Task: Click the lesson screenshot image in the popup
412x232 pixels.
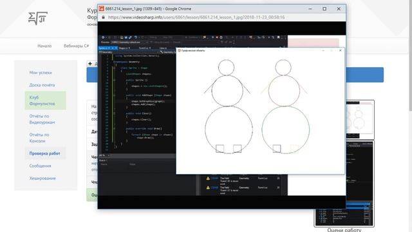Action: (221, 115)
